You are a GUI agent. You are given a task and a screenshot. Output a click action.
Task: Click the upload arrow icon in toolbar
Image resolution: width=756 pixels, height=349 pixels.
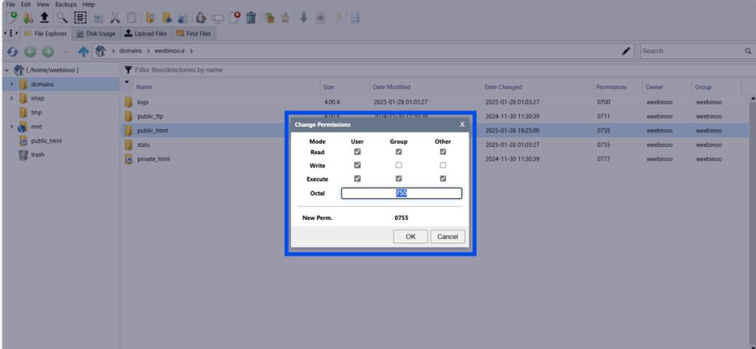coord(44,17)
